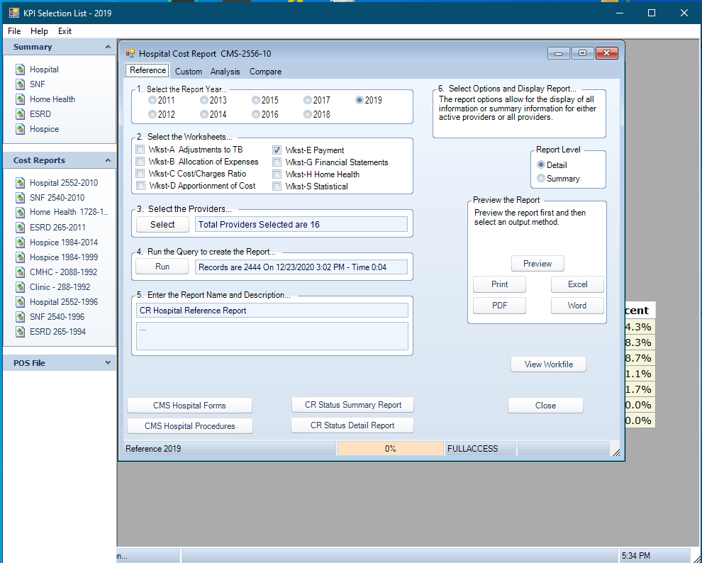The height and width of the screenshot is (563, 702).
Task: Collapse the Cost Reports panel section
Action: coord(108,160)
